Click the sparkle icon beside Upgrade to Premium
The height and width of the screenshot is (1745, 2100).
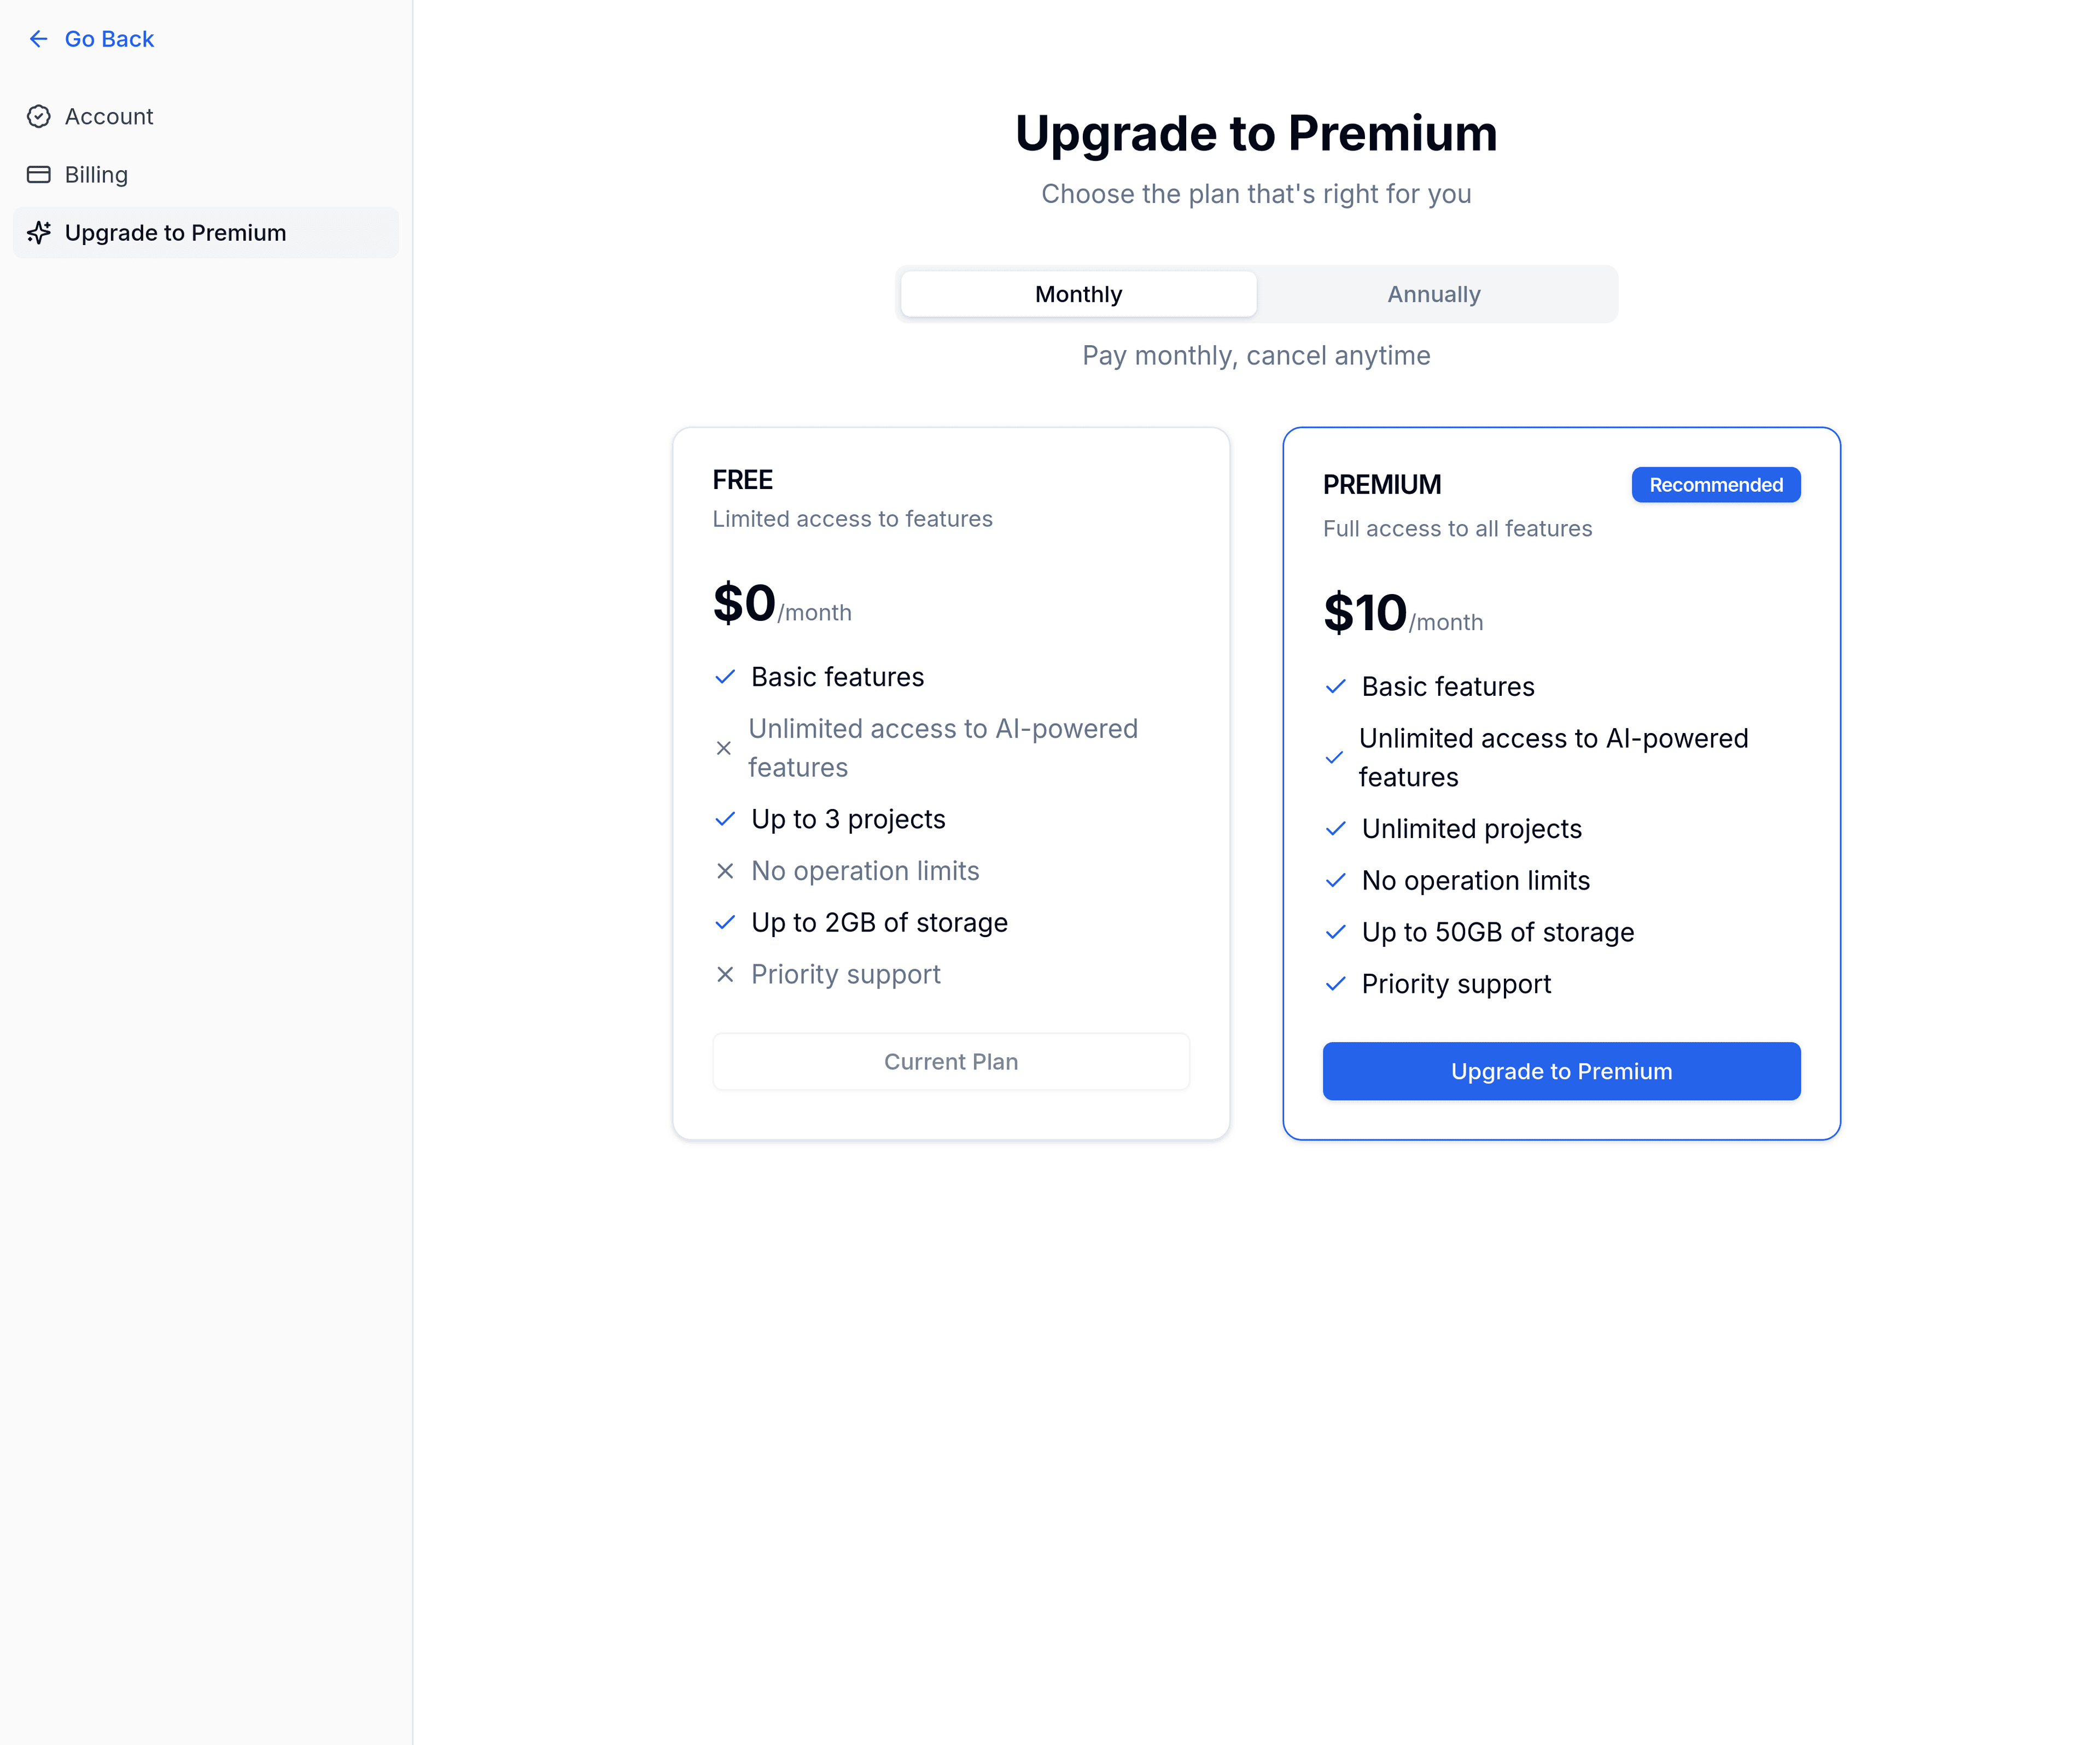tap(39, 233)
